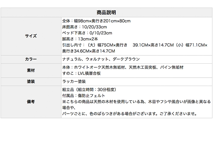Select the サイズ row label
Image resolution: width=213 pixels, height=145 pixels.
click(x=30, y=36)
